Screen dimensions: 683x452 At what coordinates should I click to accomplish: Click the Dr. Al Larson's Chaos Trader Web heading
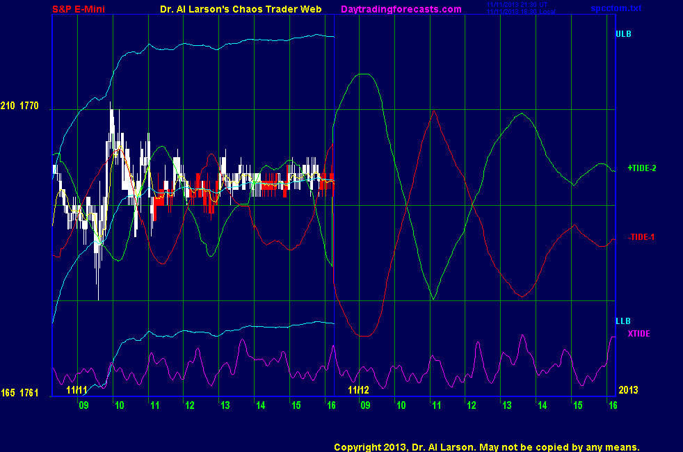point(241,9)
